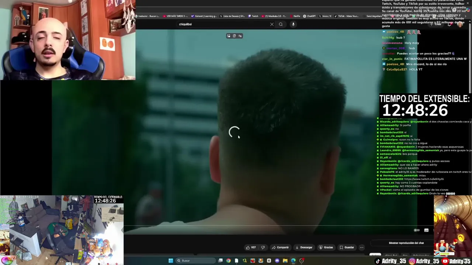
Task: Click the middle icon in the floating video toolbar
Action: (234, 36)
